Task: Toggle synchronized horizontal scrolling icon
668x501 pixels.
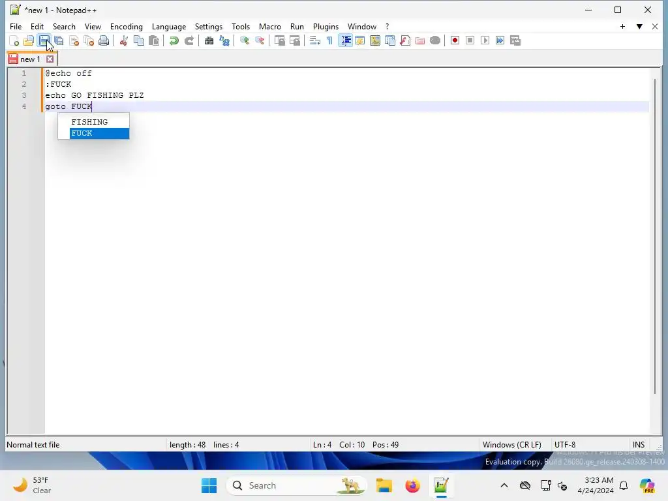Action: pos(294,41)
